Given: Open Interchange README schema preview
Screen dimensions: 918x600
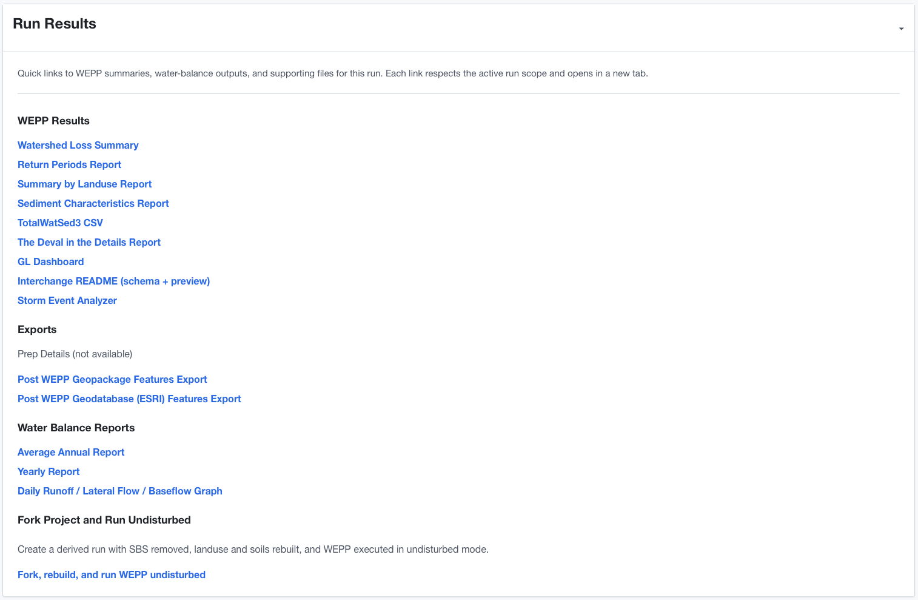Looking at the screenshot, I should [x=113, y=281].
